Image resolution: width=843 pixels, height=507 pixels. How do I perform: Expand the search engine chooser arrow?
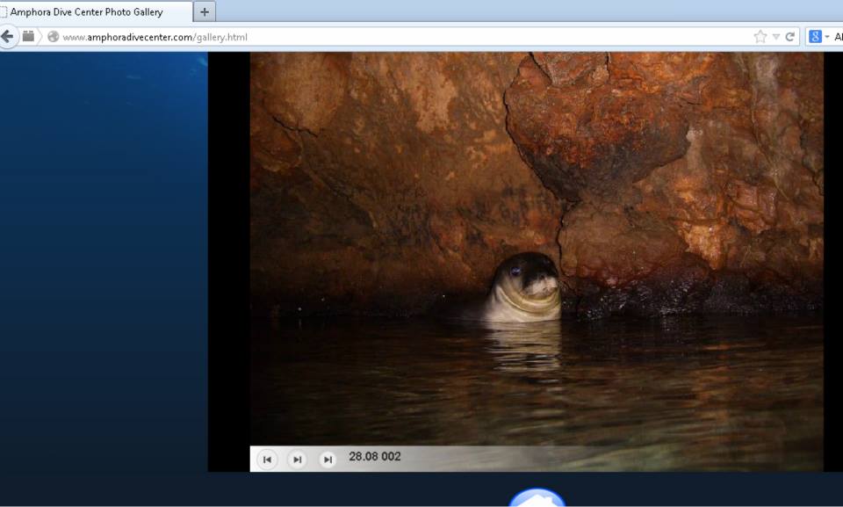coord(826,37)
